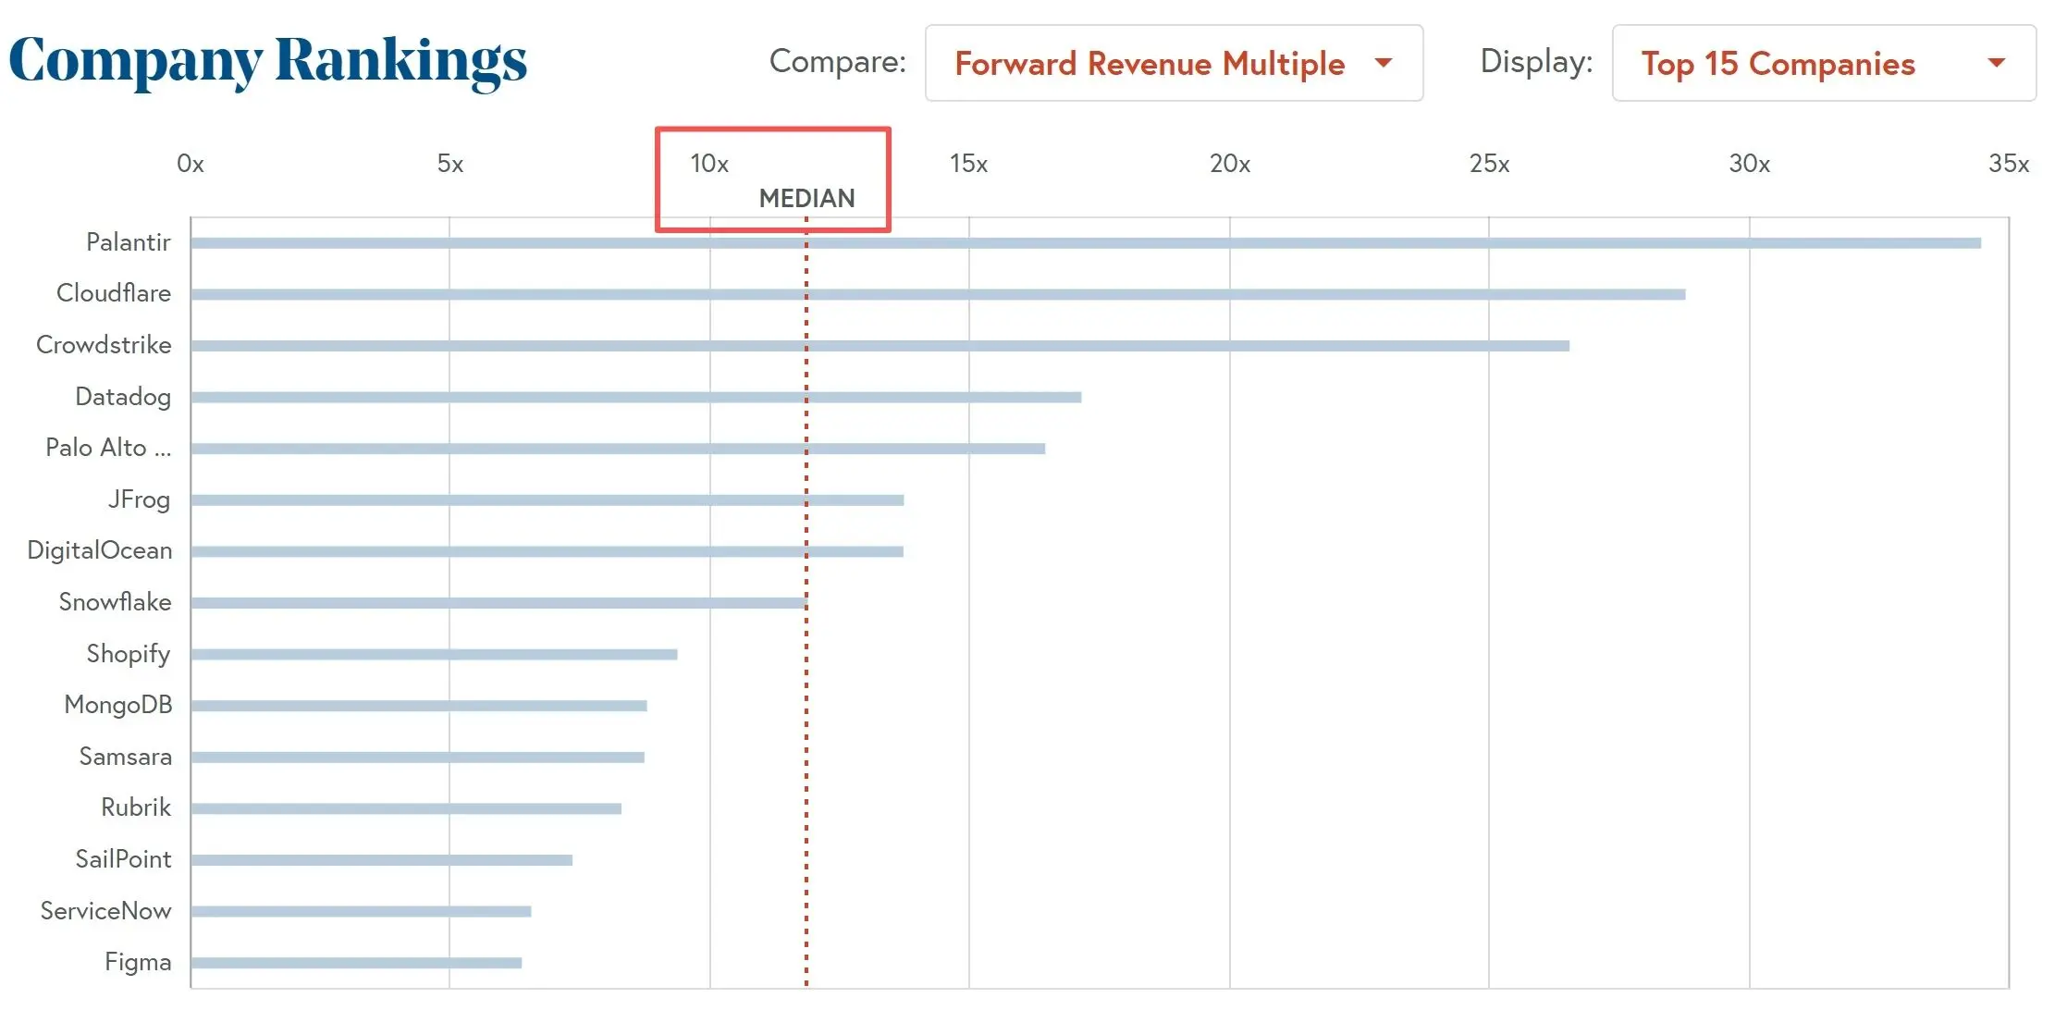2067x1035 pixels.
Task: Click the Display: label
Action: click(1537, 62)
